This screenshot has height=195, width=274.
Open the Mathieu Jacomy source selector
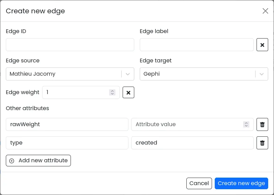[x=63, y=74]
